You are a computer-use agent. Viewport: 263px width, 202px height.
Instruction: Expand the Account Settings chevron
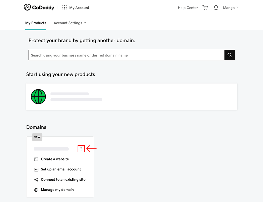pyautogui.click(x=85, y=23)
